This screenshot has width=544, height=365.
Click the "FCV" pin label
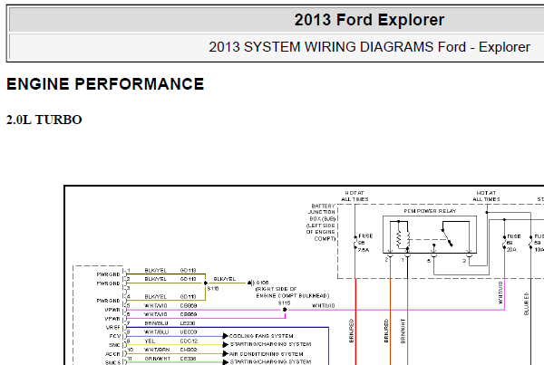pyautogui.click(x=114, y=336)
